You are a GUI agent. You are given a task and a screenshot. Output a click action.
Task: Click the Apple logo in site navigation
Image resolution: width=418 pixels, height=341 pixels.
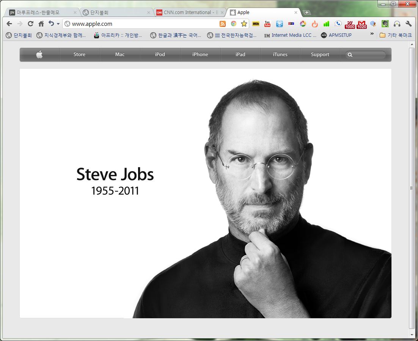(x=39, y=55)
